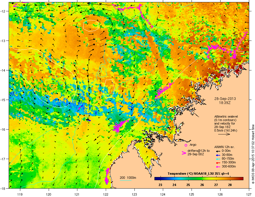The image size is (255, 197).
Task: Click the magenta drifter track near latitude -17.7
Action: tap(107, 176)
